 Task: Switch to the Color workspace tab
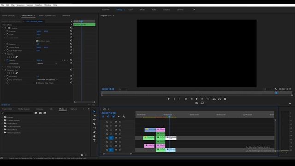(130, 10)
